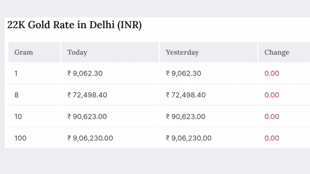Image resolution: width=310 pixels, height=174 pixels.
Task: Click today's price ₹ 90,623.00
Action: point(87,117)
